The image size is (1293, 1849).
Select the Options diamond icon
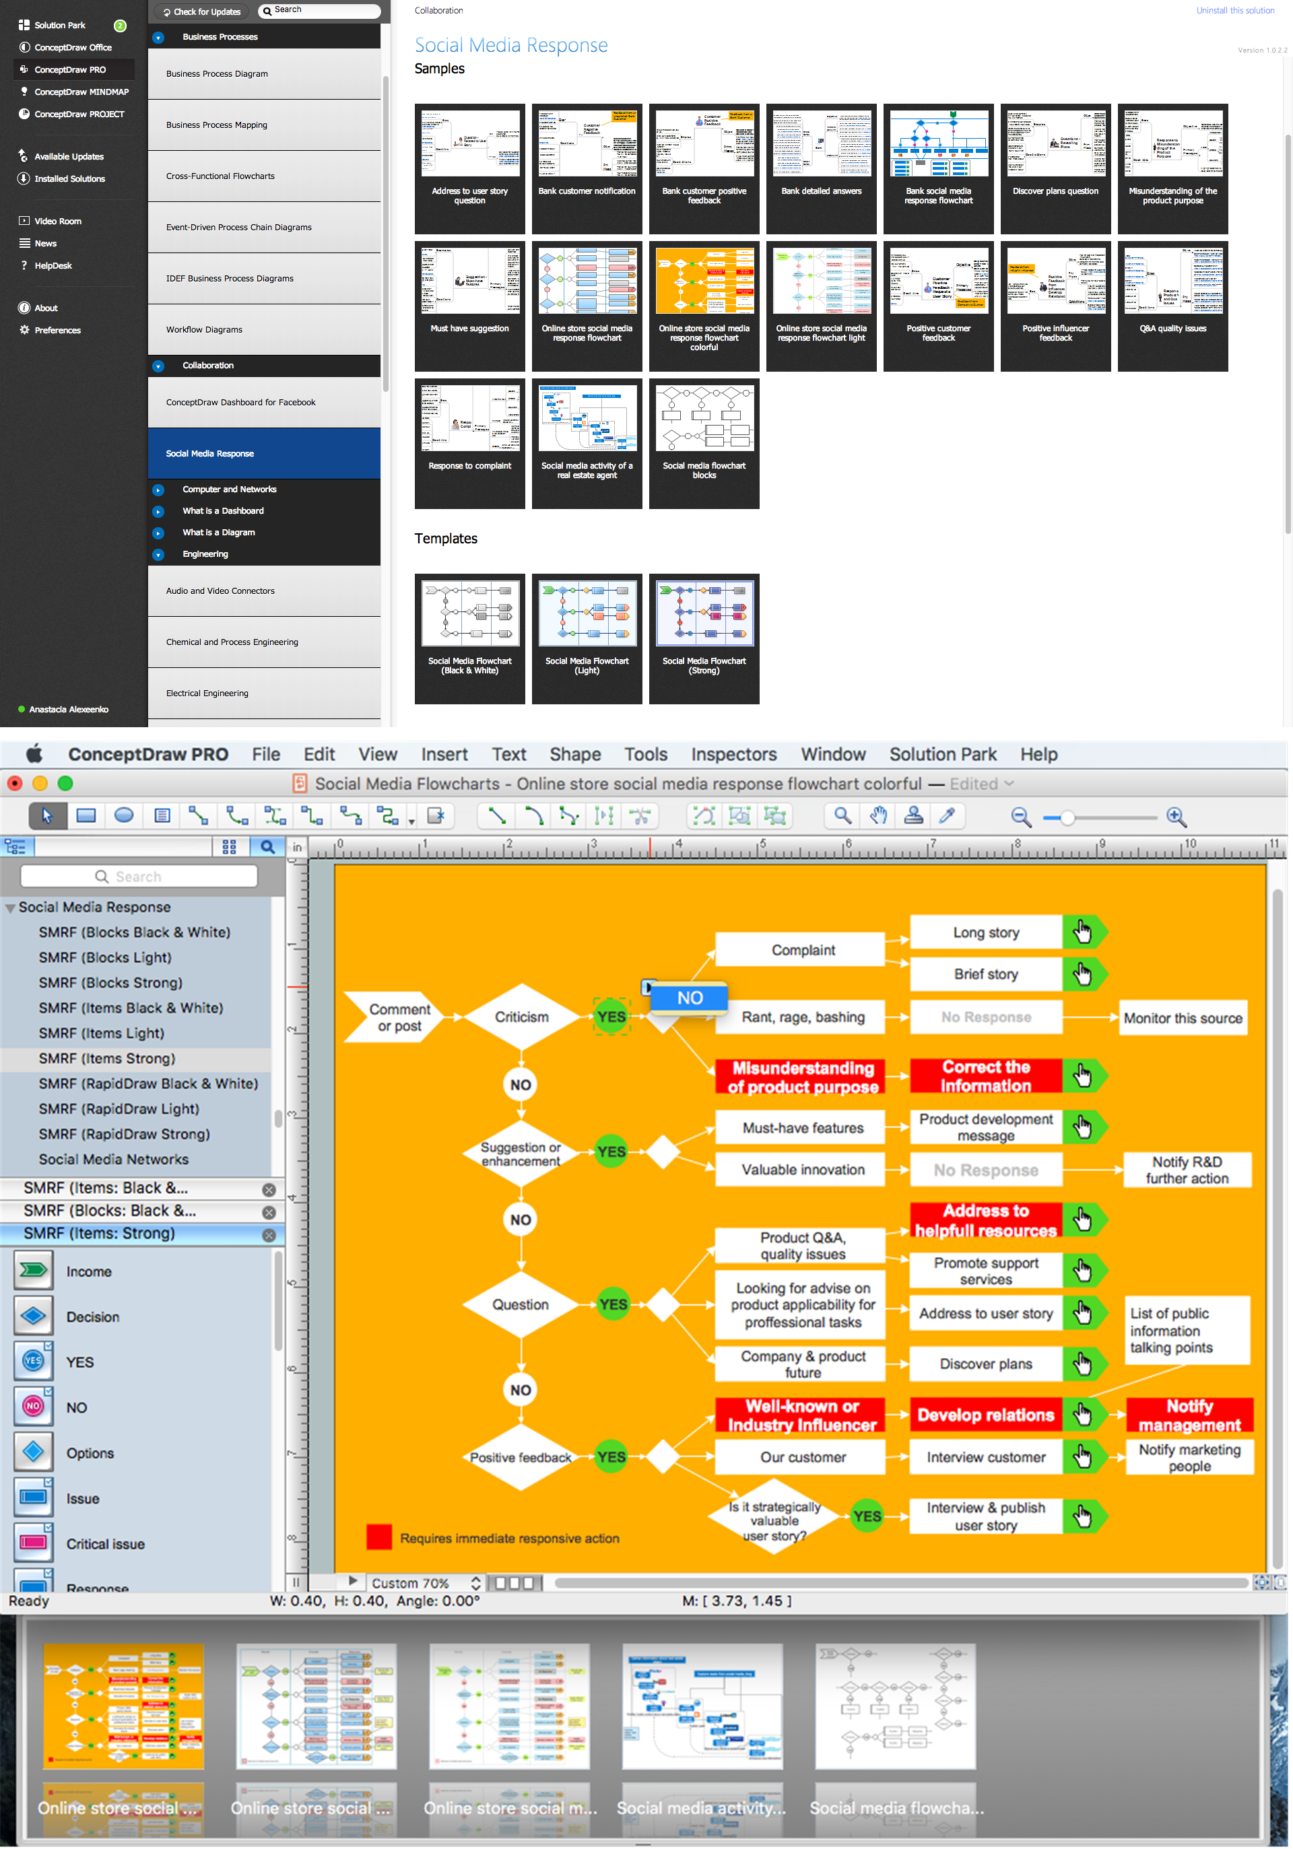click(x=34, y=1451)
